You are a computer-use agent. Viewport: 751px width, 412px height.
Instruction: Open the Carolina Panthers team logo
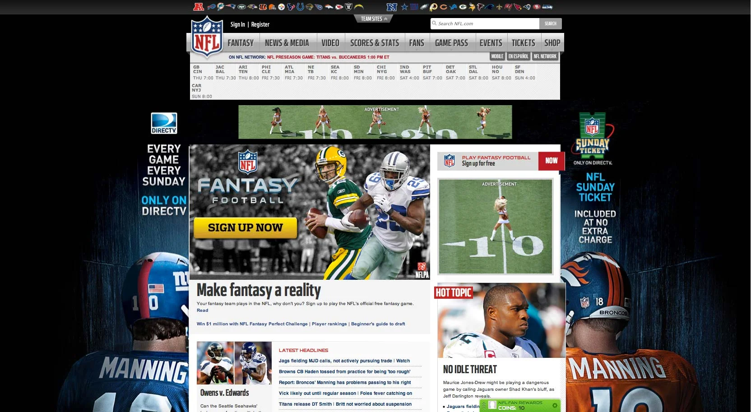pos(489,7)
